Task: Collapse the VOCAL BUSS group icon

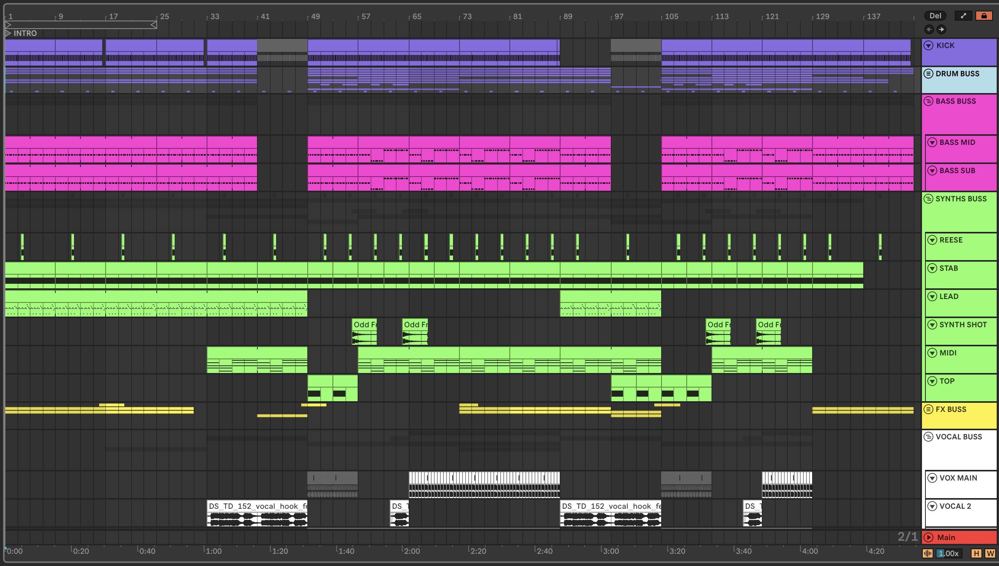Action: click(928, 437)
